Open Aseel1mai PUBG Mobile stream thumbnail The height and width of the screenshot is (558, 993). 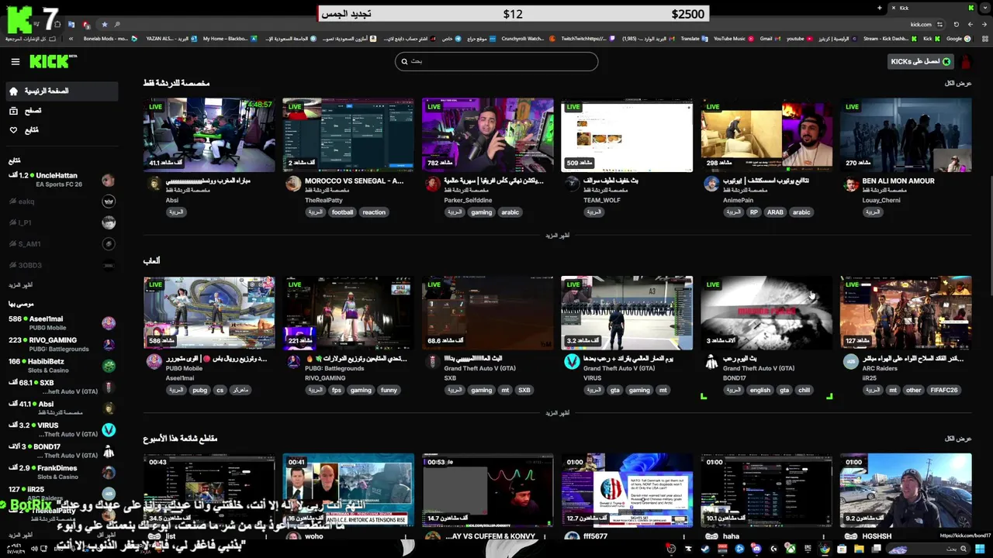tap(209, 313)
